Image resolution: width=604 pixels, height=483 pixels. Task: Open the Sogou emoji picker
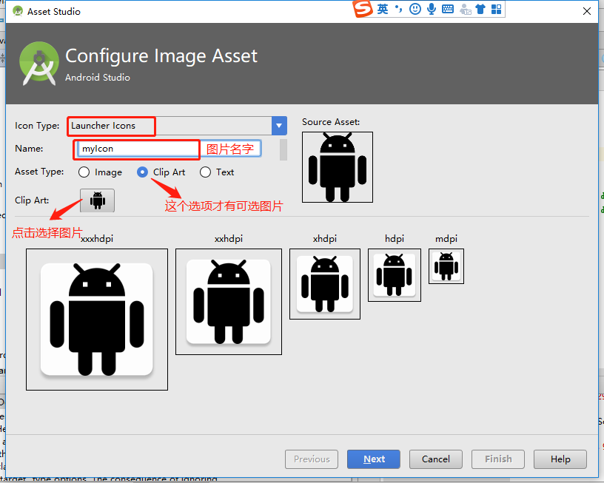(415, 9)
